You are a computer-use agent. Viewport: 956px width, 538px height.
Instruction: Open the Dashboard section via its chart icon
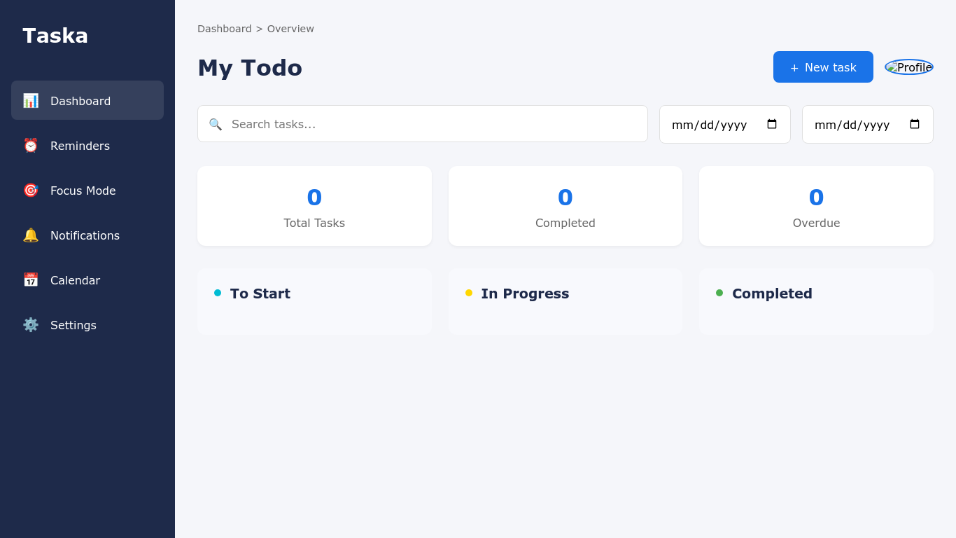click(x=31, y=100)
